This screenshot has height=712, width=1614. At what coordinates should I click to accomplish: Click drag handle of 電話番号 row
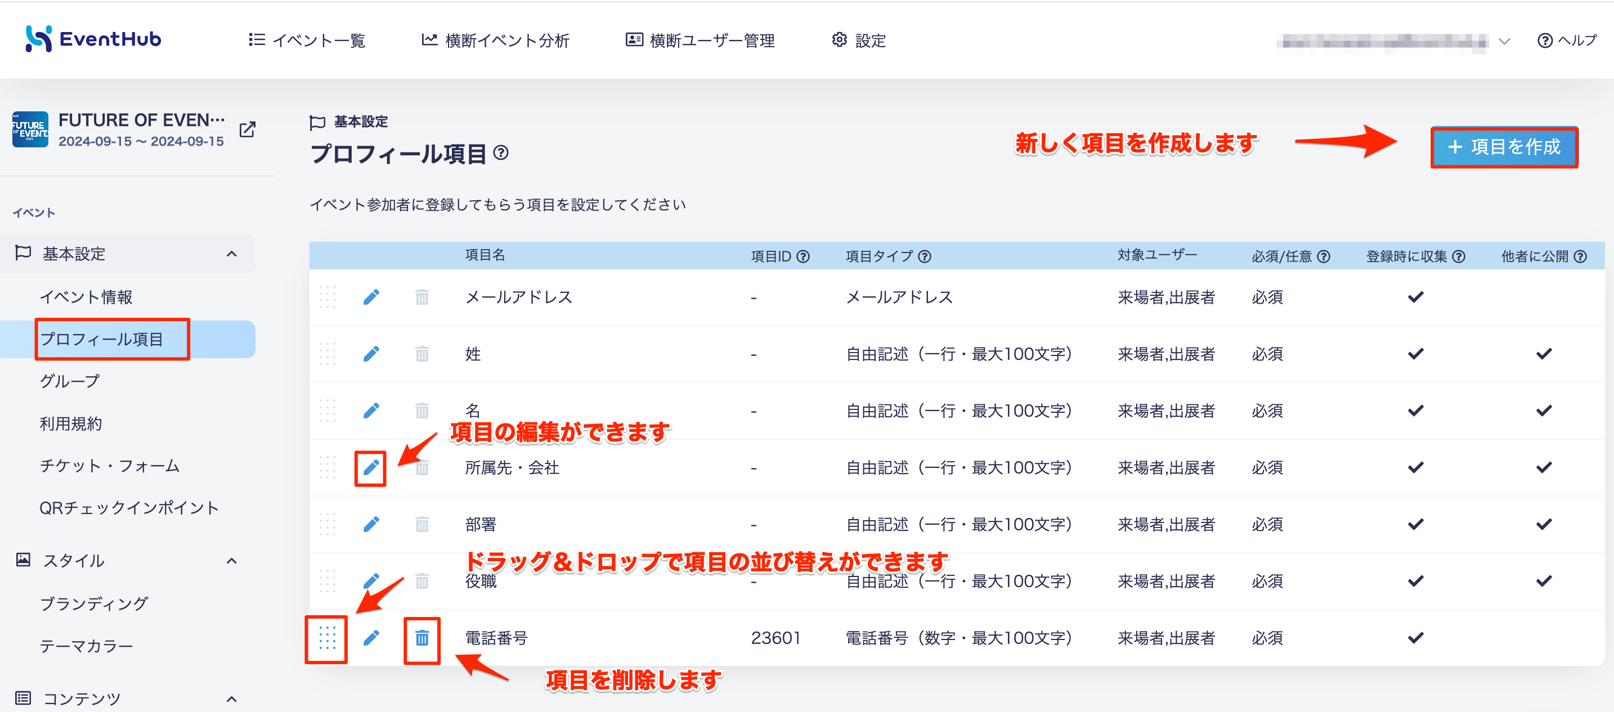pos(328,638)
